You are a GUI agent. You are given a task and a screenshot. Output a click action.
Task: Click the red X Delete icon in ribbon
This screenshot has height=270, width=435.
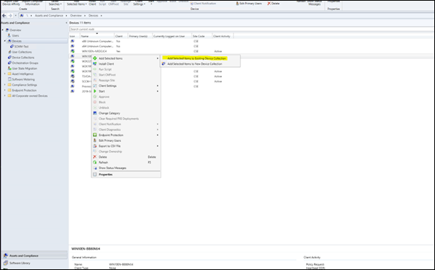pyautogui.click(x=269, y=4)
